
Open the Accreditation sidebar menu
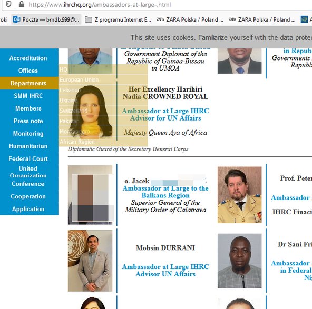pos(29,58)
